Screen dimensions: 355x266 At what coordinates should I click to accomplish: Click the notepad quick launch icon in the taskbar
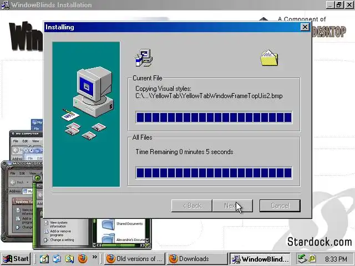(x=44, y=259)
